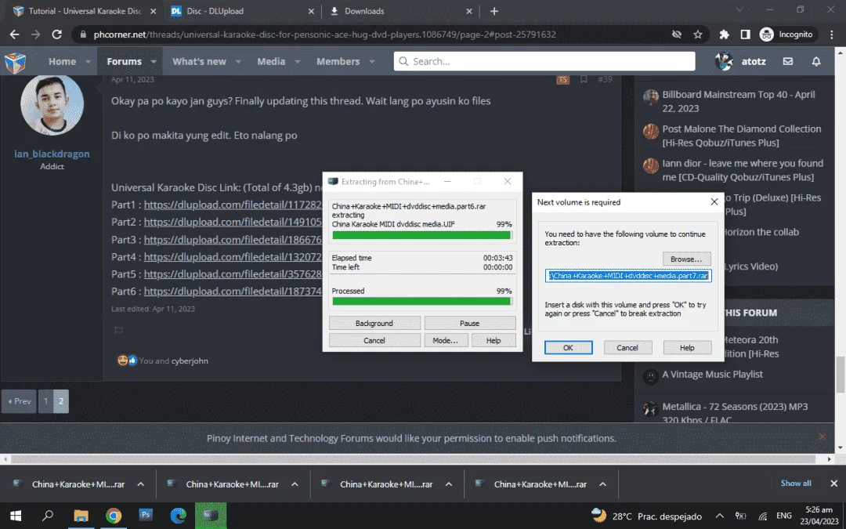Screen dimensions: 846x529
Task: Show hidden system tray icons
Action: [x=720, y=516]
